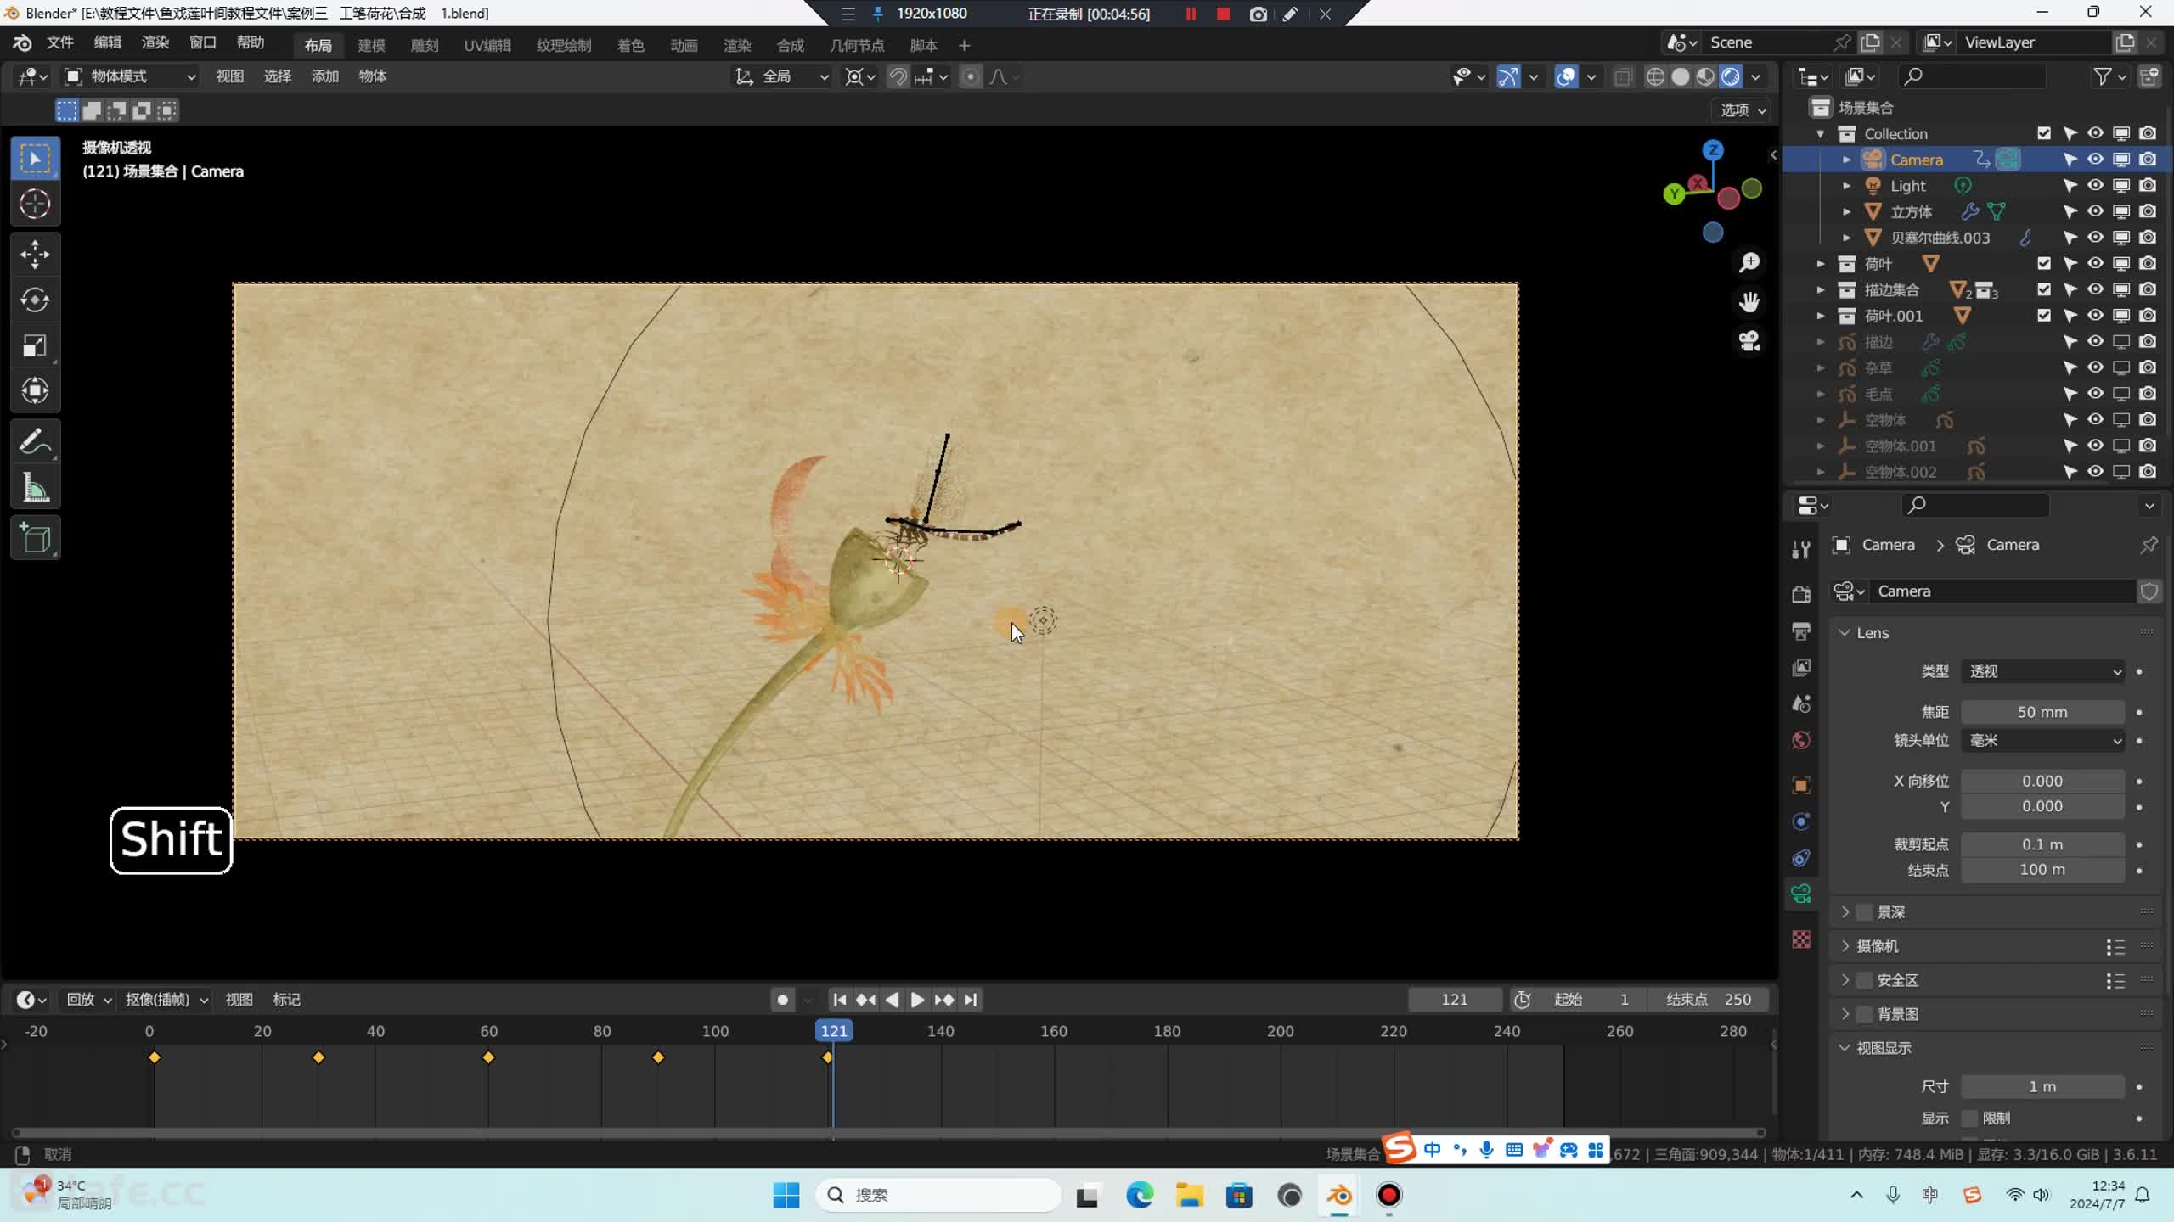
Task: Toggle X-ray display in viewport header
Action: pos(1623,76)
